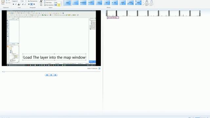Select the fifth text effect thumbnail
This screenshot has height=118, width=210.
[x=99, y=3]
